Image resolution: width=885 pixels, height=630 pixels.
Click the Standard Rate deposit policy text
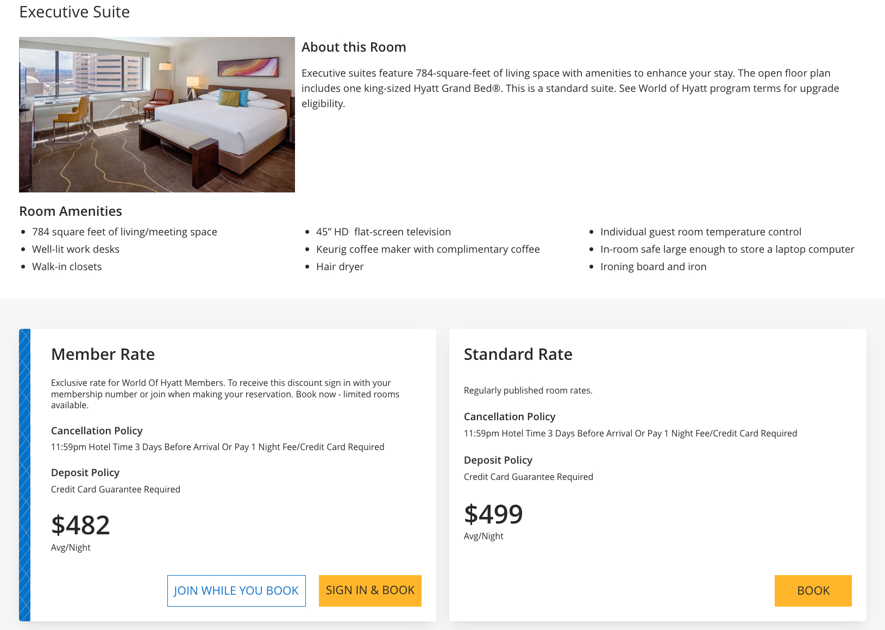(x=528, y=477)
